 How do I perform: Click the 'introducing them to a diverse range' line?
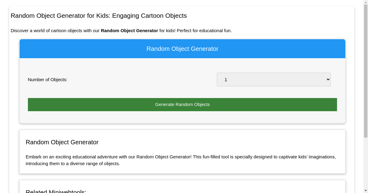pyautogui.click(x=73, y=164)
